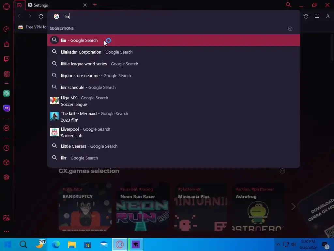Open Microsoft Edge from taskbar
334x251 pixels.
click(56, 244)
